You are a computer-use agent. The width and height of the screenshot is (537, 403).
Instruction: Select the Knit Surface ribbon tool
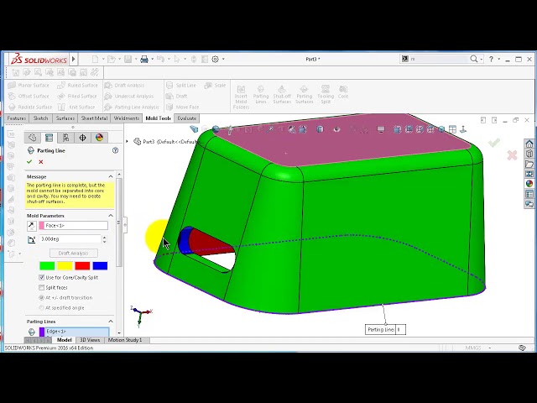(76, 107)
